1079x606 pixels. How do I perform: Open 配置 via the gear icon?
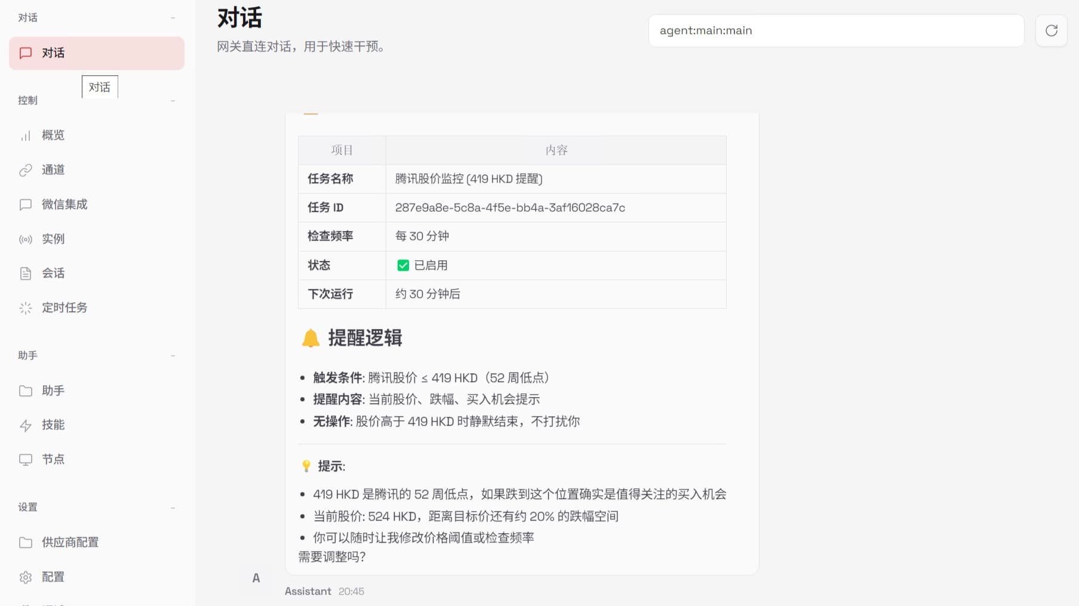click(x=26, y=577)
